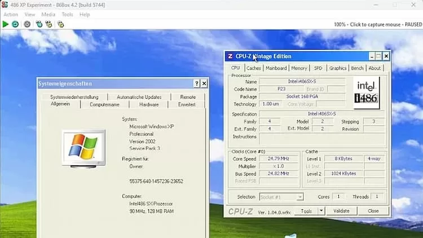Click the Intel i486 logo in CPU-Z
The width and height of the screenshot is (423, 238).
point(367,93)
